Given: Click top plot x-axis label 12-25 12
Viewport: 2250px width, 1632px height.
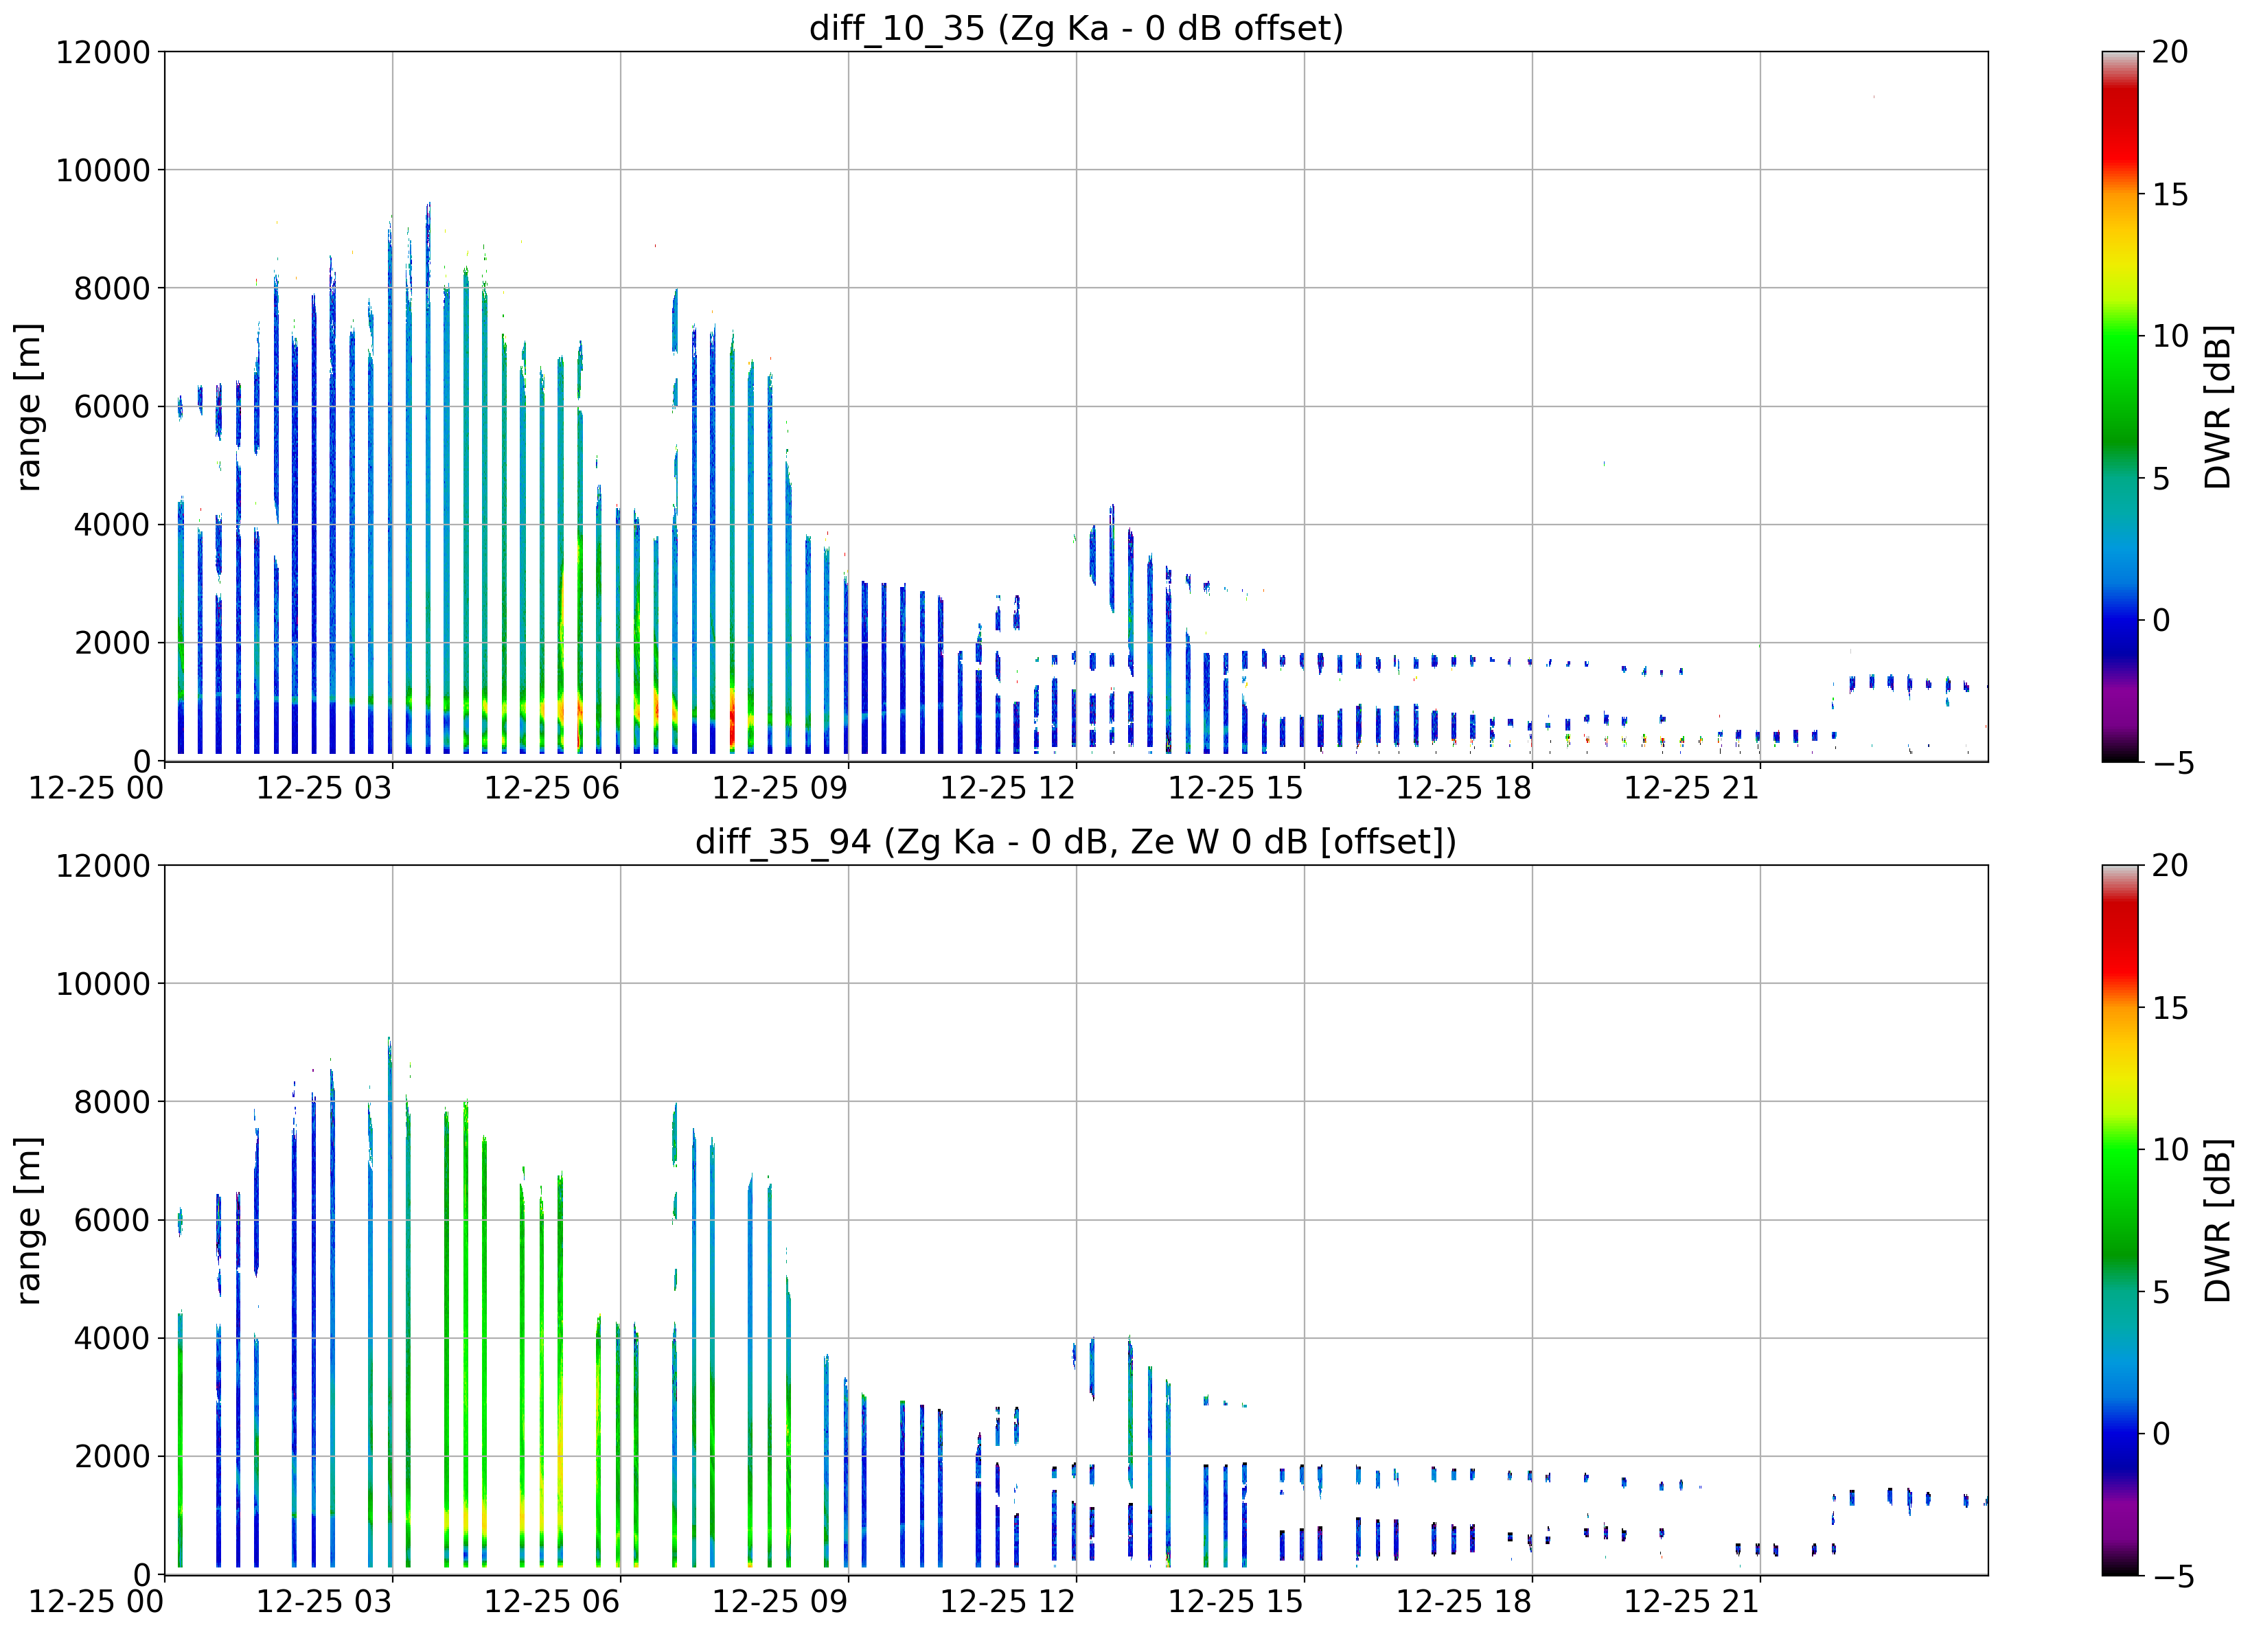Looking at the screenshot, I should (x=1008, y=788).
